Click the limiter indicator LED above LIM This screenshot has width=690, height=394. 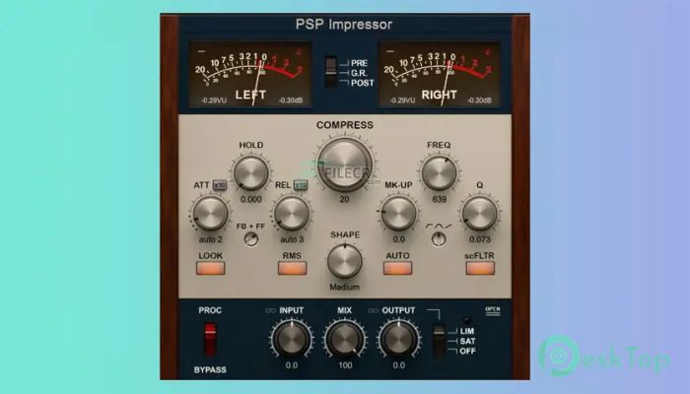(x=467, y=320)
